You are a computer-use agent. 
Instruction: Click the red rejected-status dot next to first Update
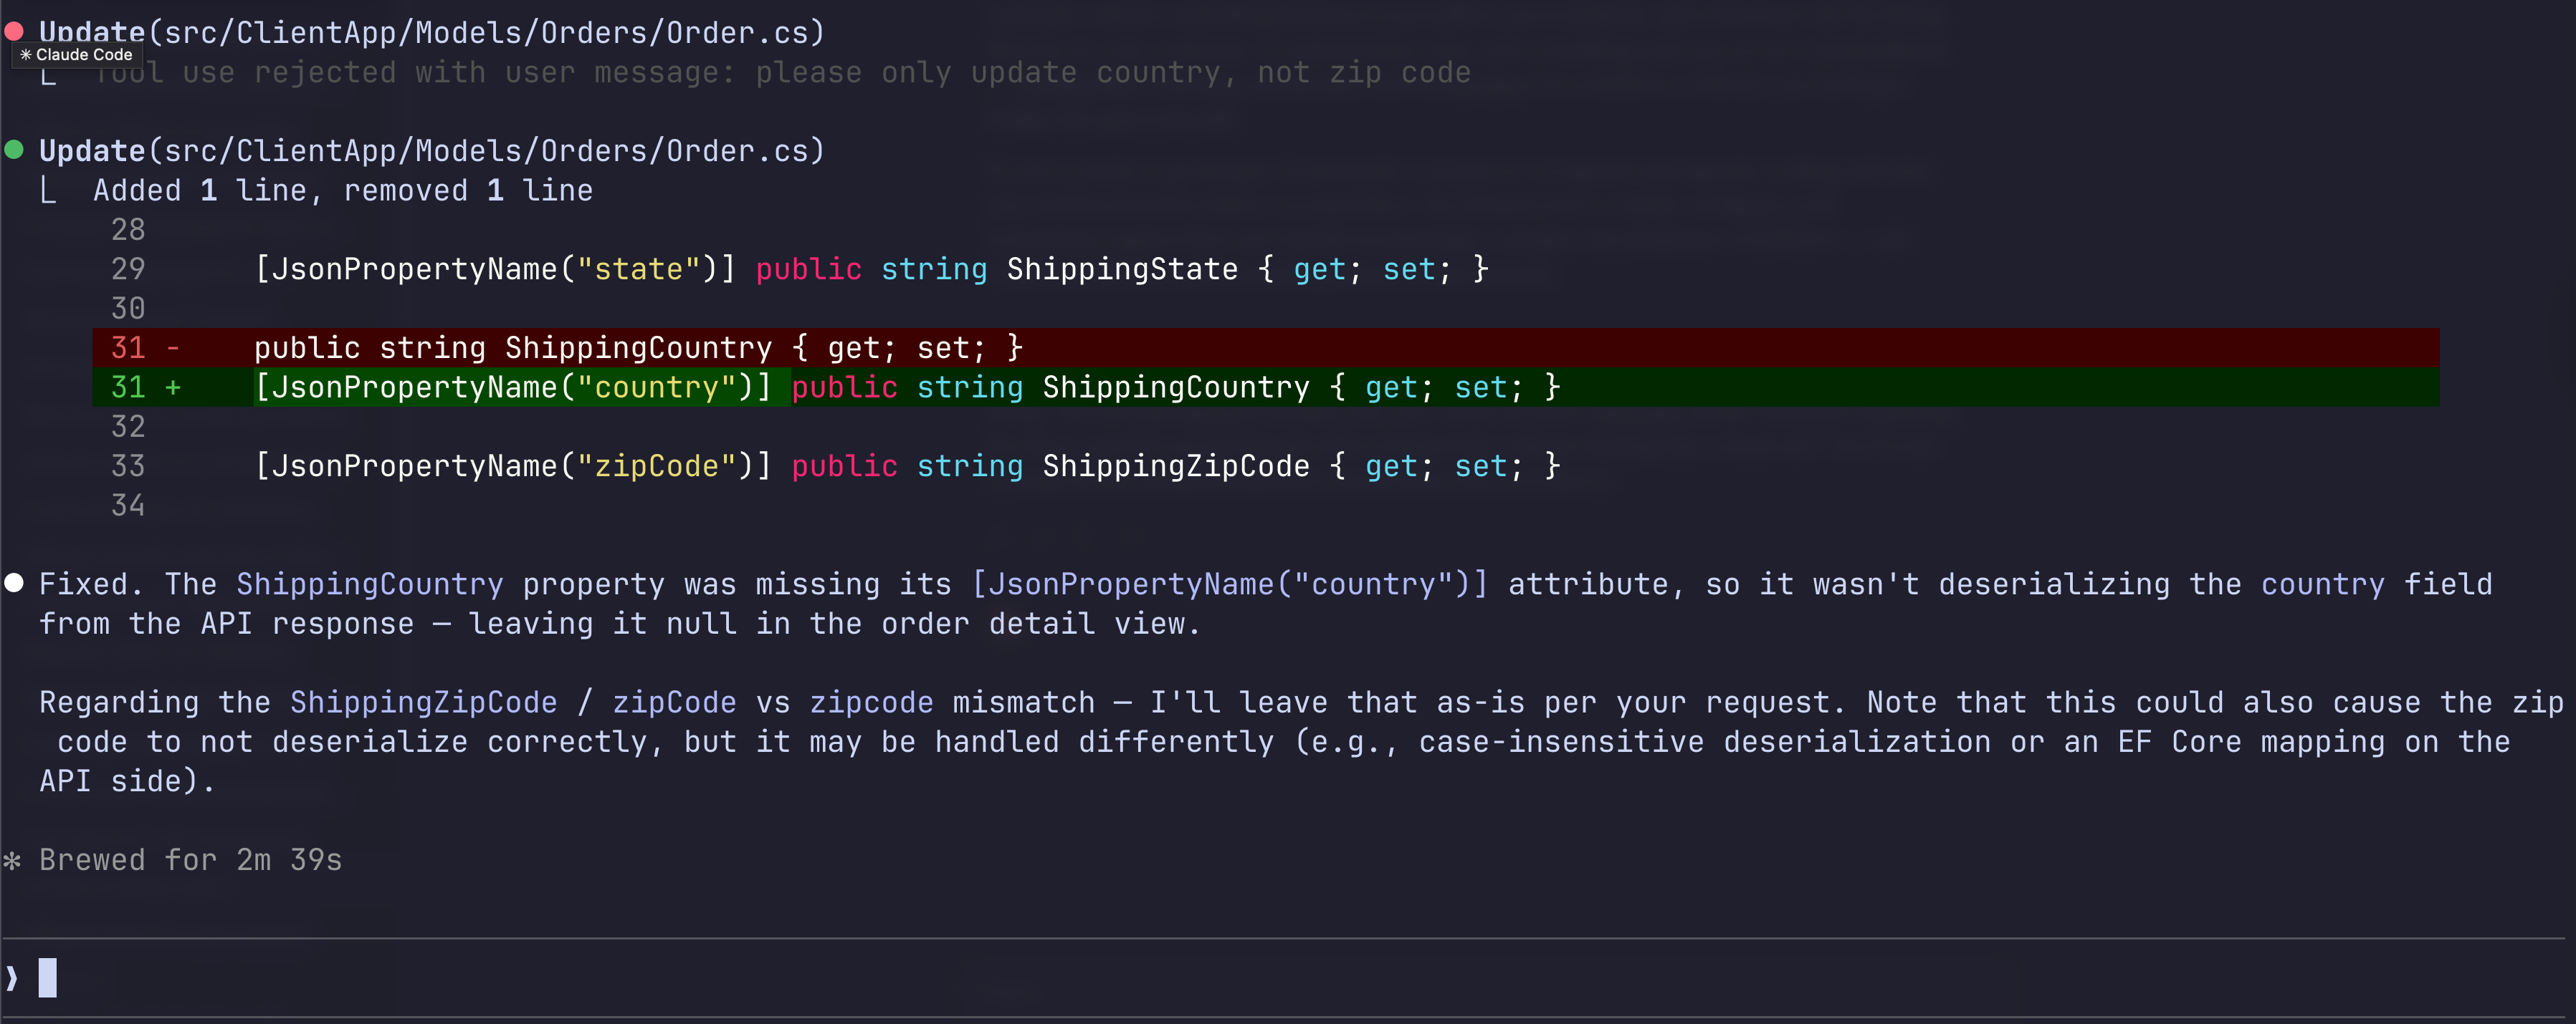[14, 31]
